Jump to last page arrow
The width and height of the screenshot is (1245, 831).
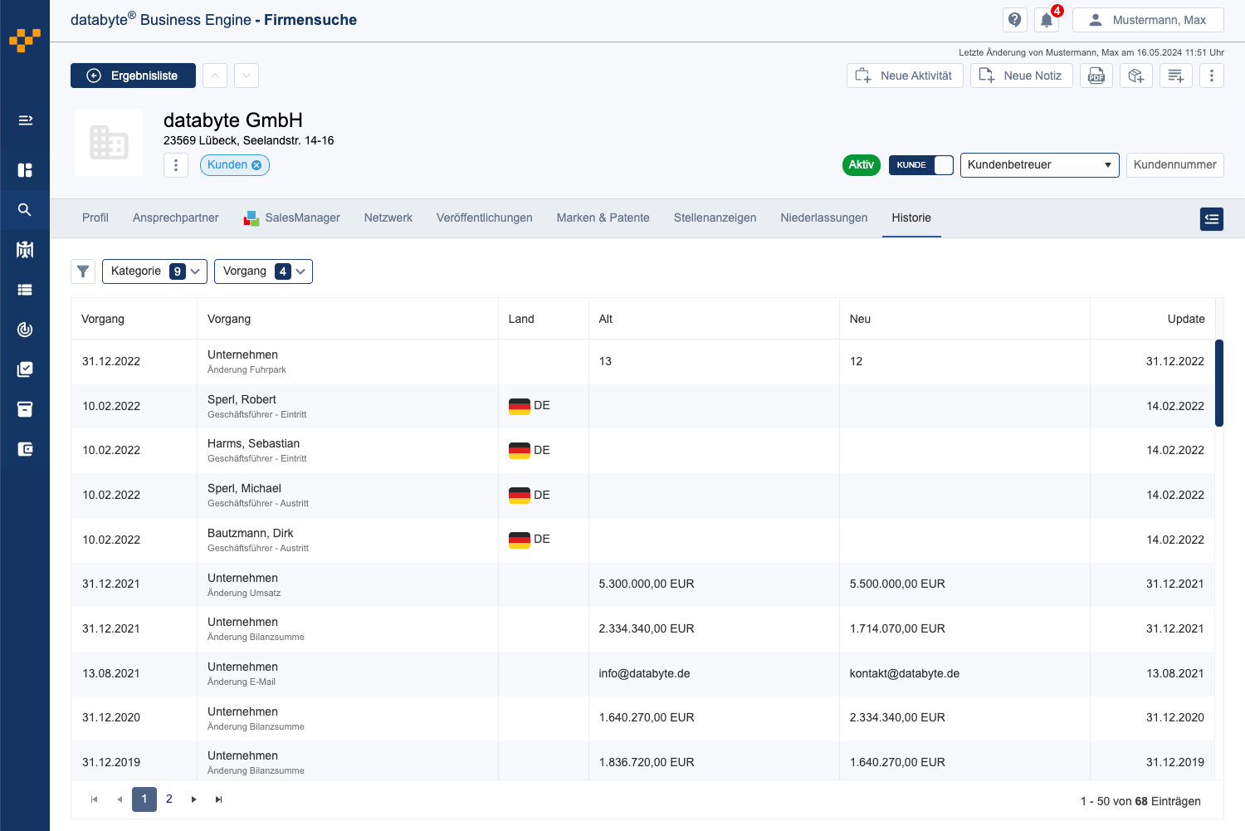tap(219, 799)
